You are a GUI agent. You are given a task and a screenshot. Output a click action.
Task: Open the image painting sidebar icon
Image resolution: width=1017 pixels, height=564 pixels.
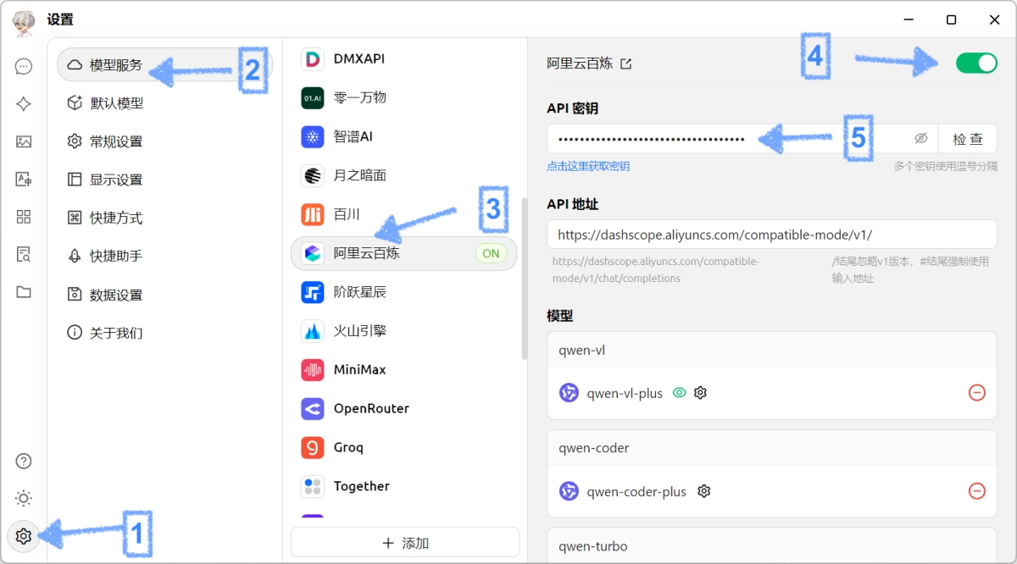click(24, 141)
